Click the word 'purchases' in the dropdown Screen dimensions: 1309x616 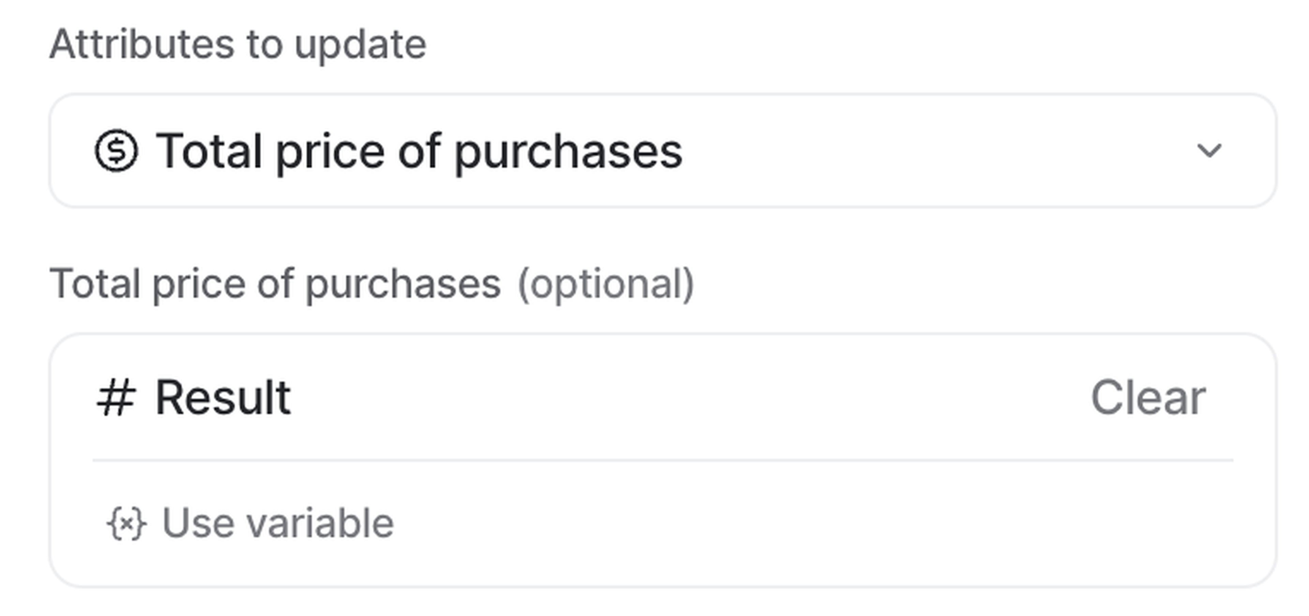tap(568, 152)
